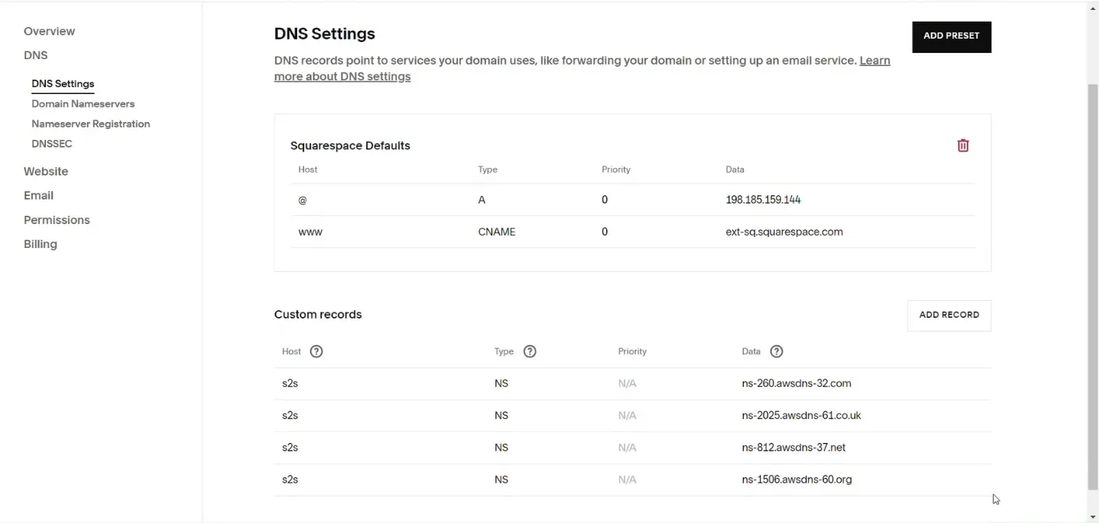Click the Custom records heading
The height and width of the screenshot is (523, 1099).
(x=318, y=315)
